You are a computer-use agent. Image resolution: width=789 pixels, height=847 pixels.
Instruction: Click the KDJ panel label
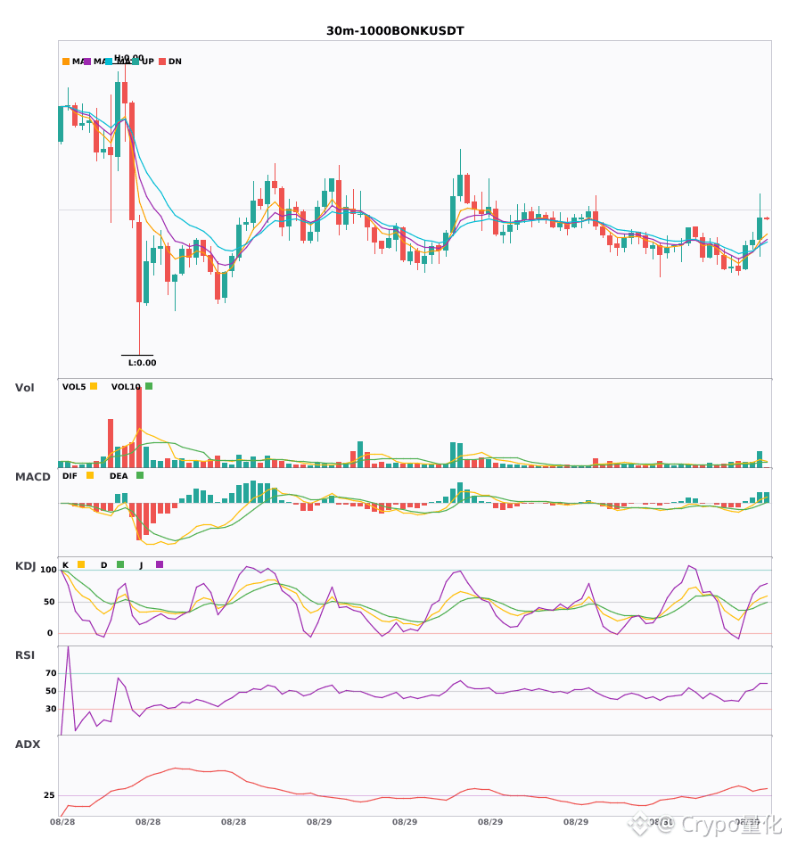click(25, 566)
